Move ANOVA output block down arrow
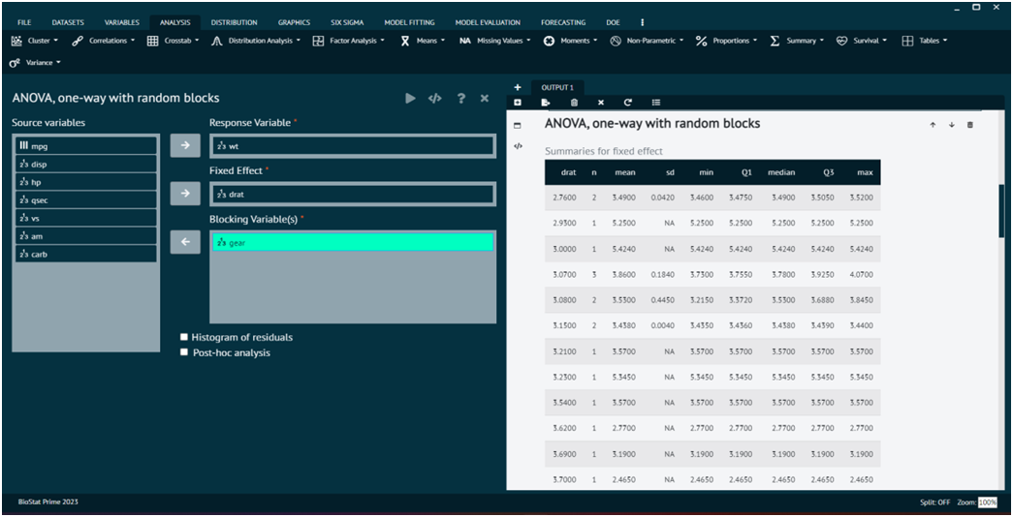The image size is (1013, 517). pos(952,125)
